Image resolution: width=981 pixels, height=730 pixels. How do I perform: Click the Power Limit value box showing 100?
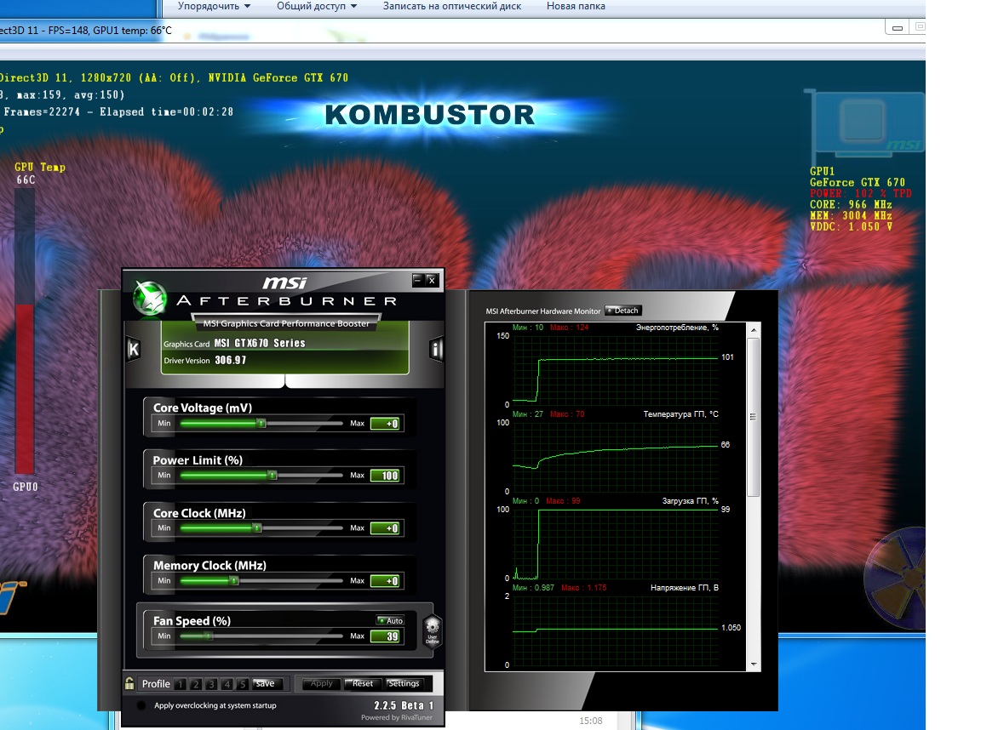385,476
